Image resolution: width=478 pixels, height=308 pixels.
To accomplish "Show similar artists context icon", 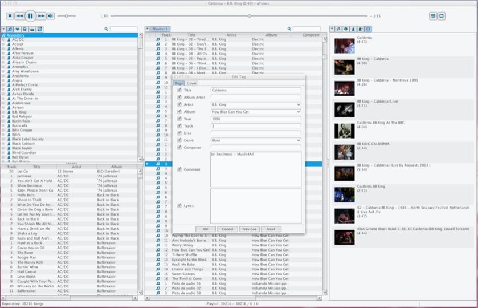I will tap(360, 29).
